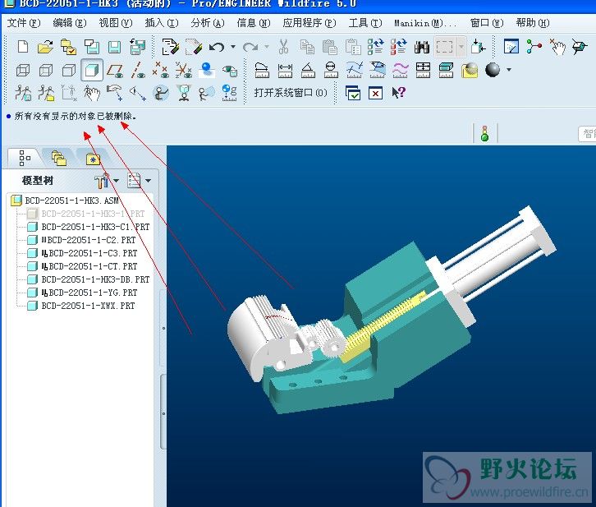Open the 插入(I) menu
The width and height of the screenshot is (596, 507).
[x=162, y=23]
